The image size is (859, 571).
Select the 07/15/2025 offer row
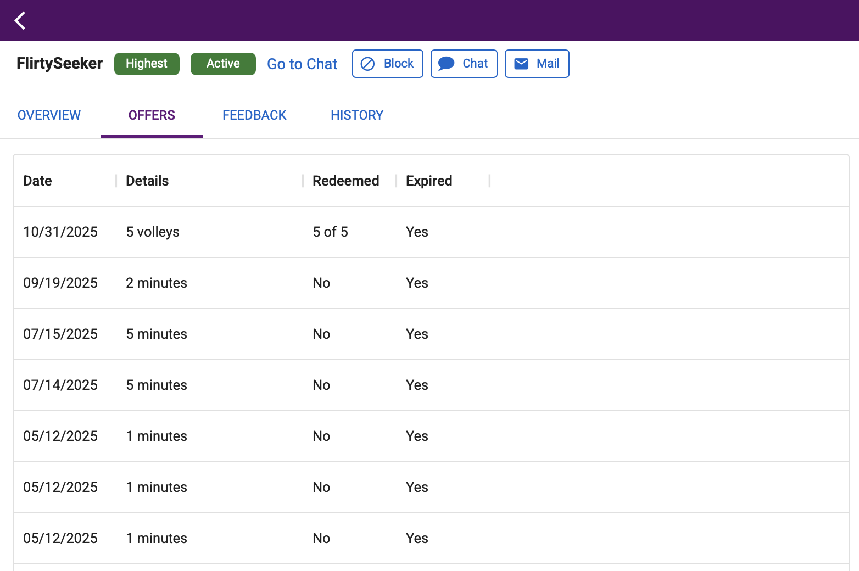click(431, 334)
